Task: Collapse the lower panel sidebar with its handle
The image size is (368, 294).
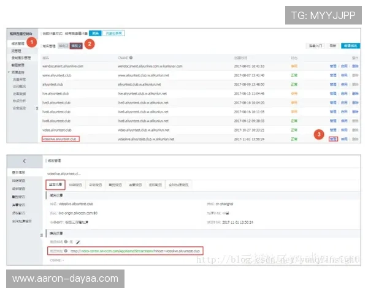Action: tap(42, 235)
